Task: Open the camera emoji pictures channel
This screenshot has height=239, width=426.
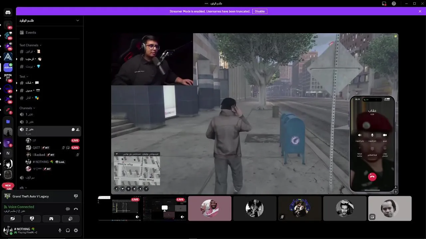Action: [49, 90]
